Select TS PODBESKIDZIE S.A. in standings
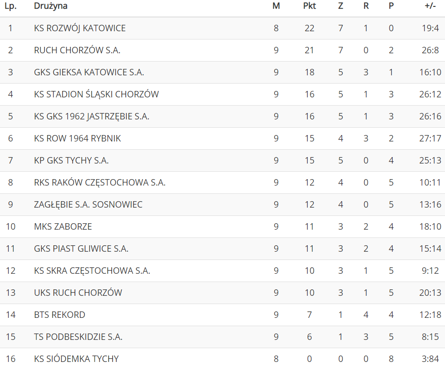 pos(78,337)
